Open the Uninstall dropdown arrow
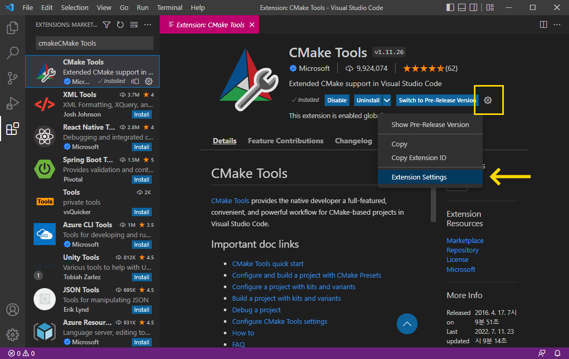This screenshot has width=569, height=359. coord(387,100)
